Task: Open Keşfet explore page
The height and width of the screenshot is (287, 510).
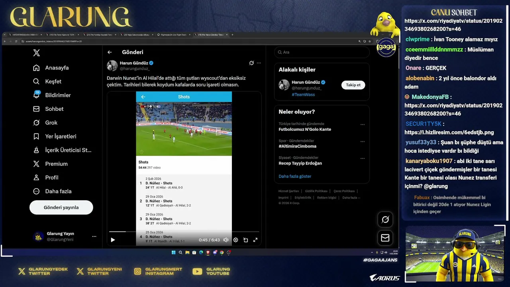Action: pos(47,81)
